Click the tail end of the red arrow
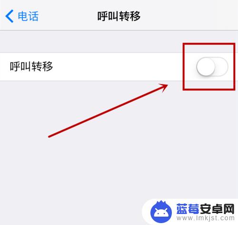 pyautogui.click(x=50, y=137)
